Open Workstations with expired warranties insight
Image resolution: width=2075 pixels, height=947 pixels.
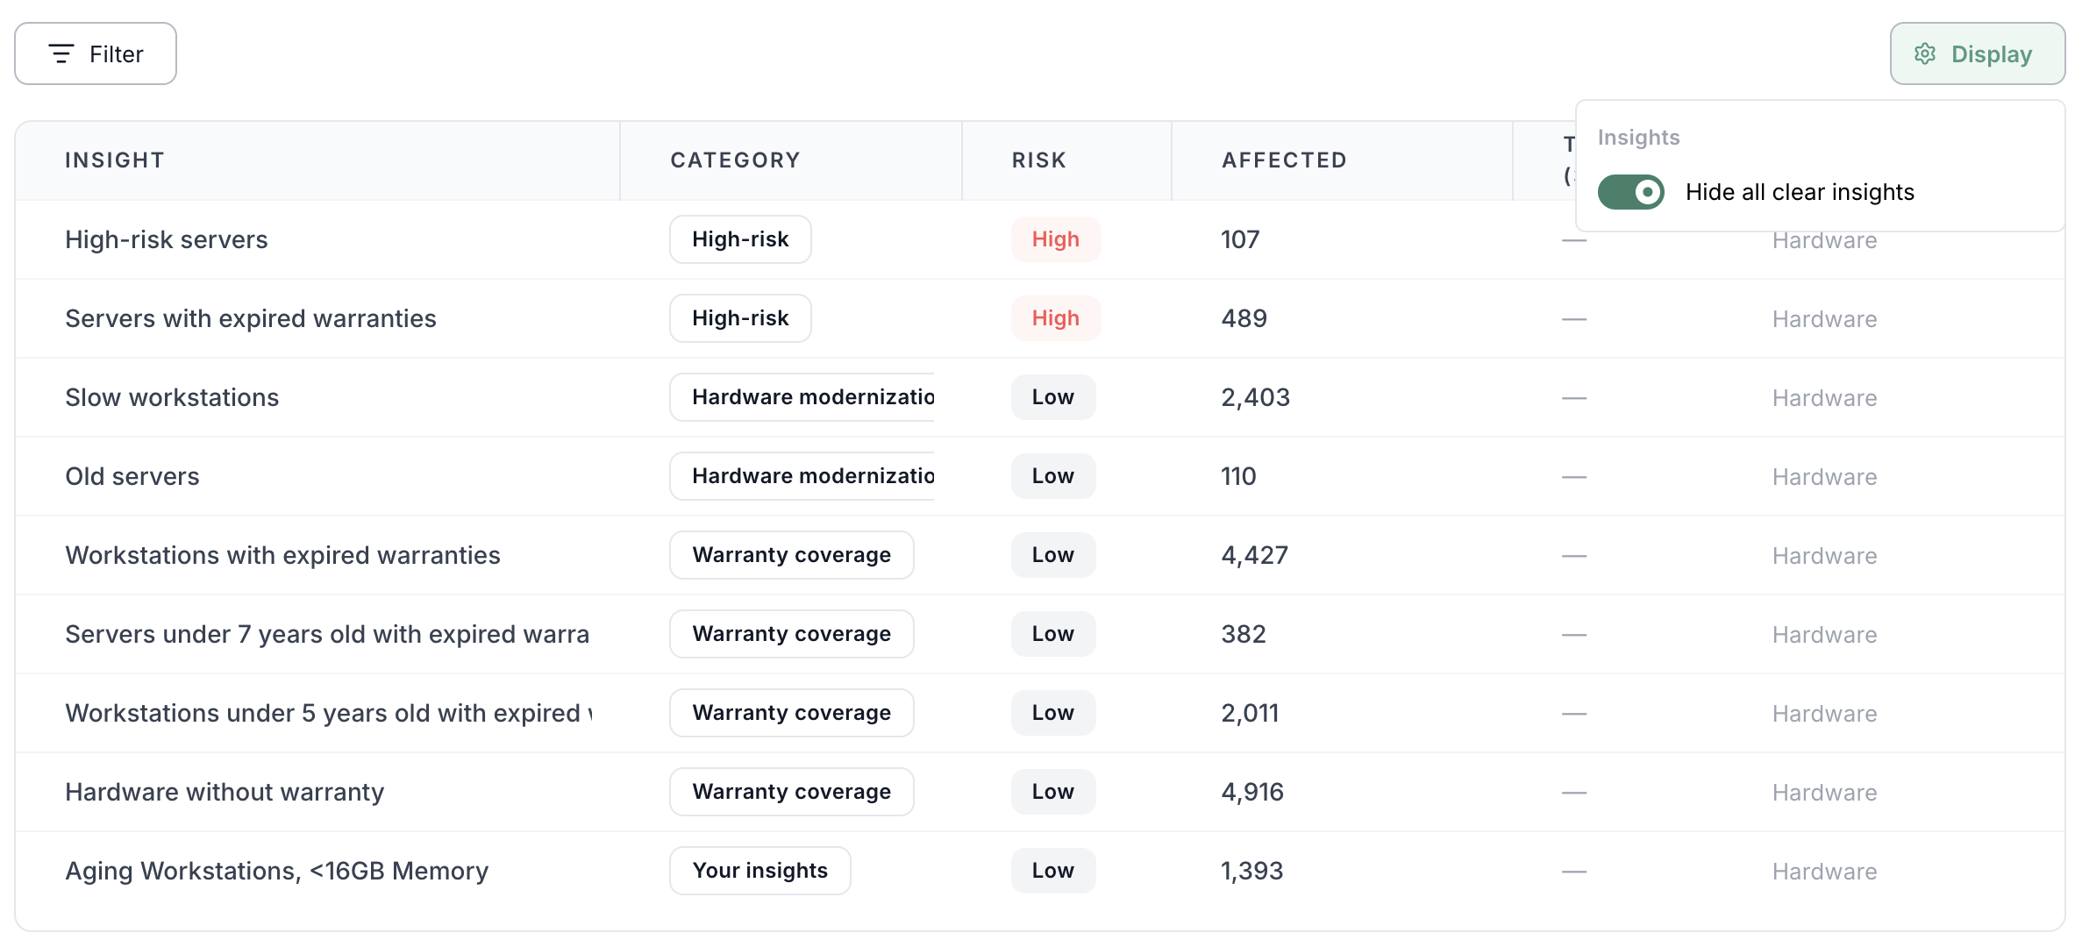(282, 555)
